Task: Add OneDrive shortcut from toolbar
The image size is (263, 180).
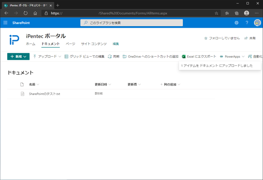Action: (x=150, y=57)
